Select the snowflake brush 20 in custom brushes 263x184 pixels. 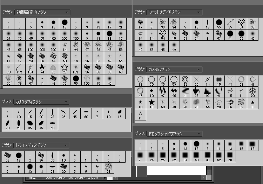pos(252,92)
